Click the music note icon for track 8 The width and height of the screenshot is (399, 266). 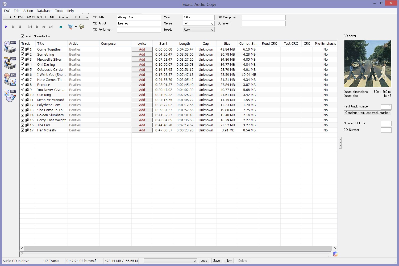point(27,85)
